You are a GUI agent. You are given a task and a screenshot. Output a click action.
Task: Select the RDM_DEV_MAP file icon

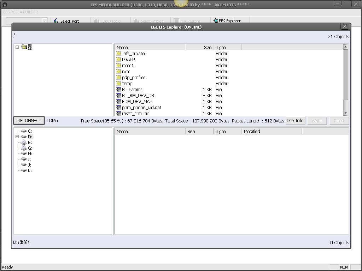tap(119, 101)
